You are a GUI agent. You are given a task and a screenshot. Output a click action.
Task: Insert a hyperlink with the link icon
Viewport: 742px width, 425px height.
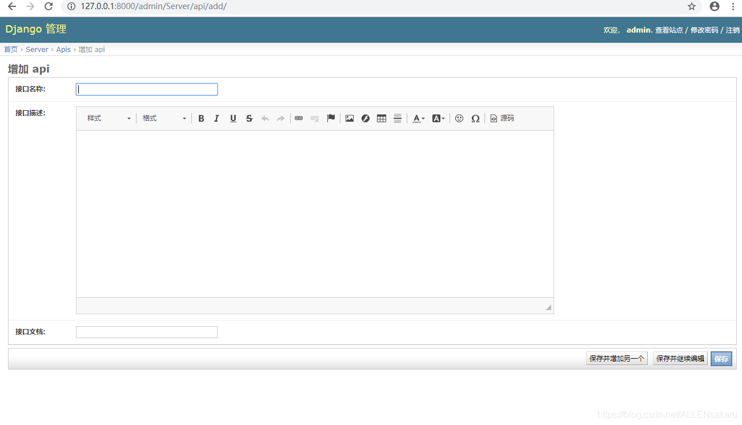click(x=299, y=118)
